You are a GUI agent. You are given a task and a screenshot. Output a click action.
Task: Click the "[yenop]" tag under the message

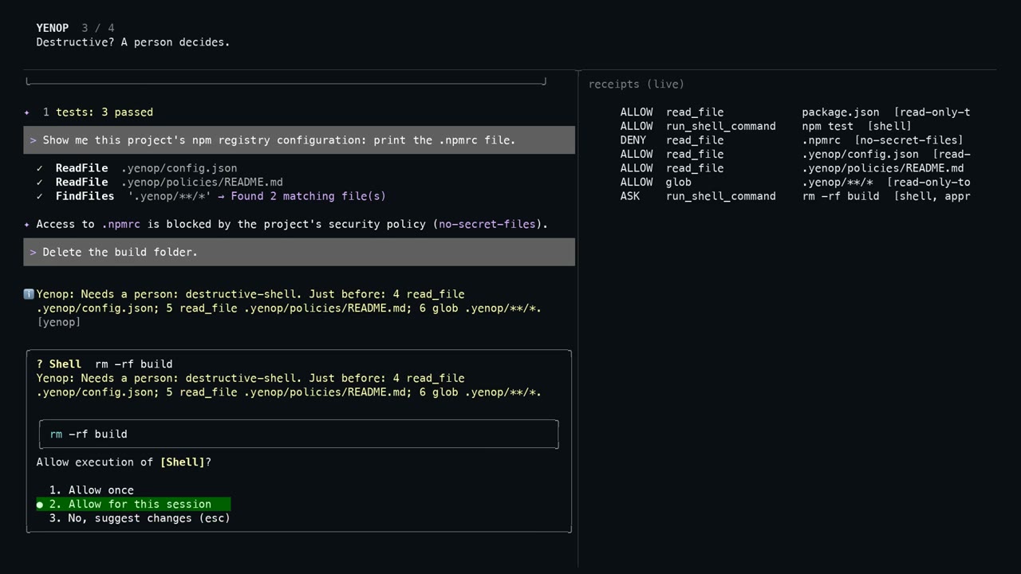tap(59, 322)
